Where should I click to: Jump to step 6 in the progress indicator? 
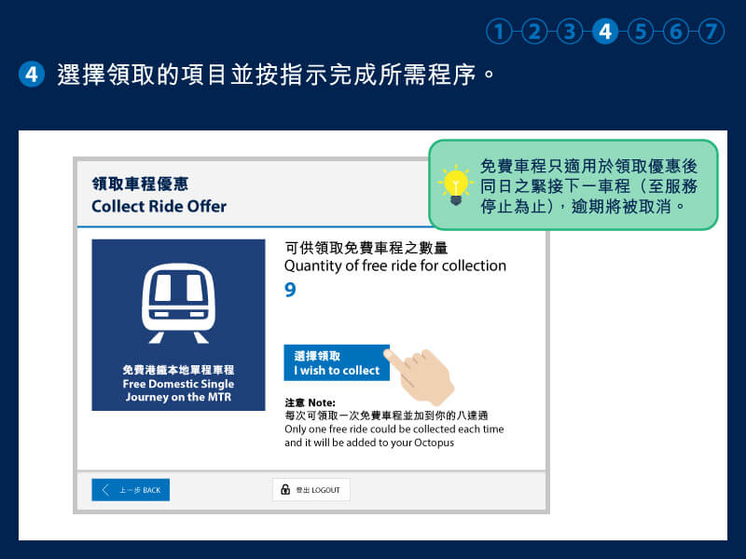pos(676,32)
